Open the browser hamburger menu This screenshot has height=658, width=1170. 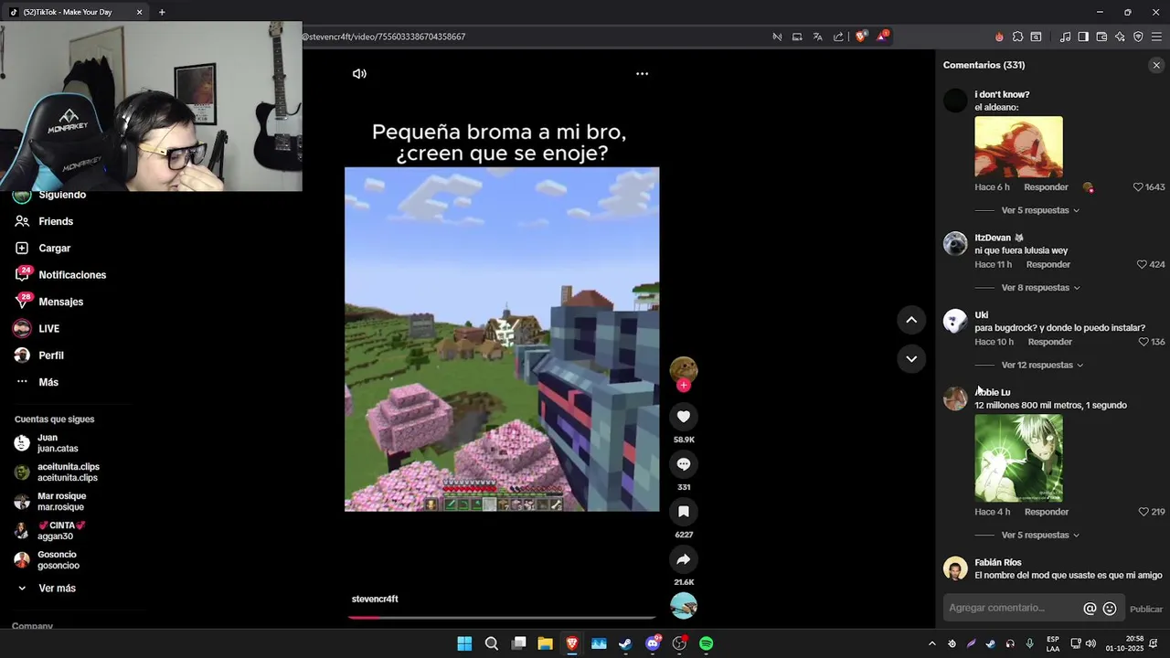click(1156, 37)
